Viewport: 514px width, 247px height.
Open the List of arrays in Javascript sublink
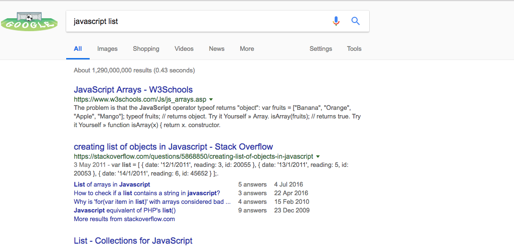point(112,184)
